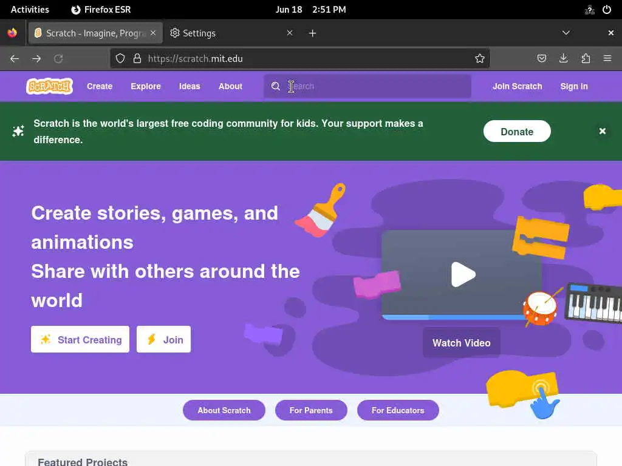Click the site security padlock icon
622x466 pixels.
pos(137,59)
